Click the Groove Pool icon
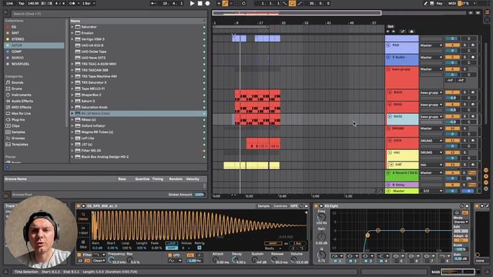Viewport: 493px width, 277px height. [6, 195]
